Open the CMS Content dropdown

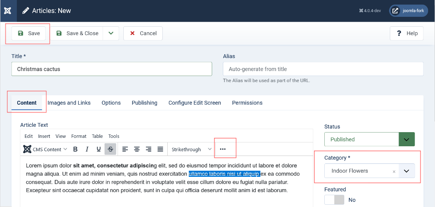[45, 149]
